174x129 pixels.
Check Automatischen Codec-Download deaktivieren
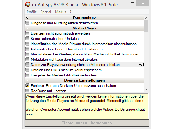[x=27, y=49]
